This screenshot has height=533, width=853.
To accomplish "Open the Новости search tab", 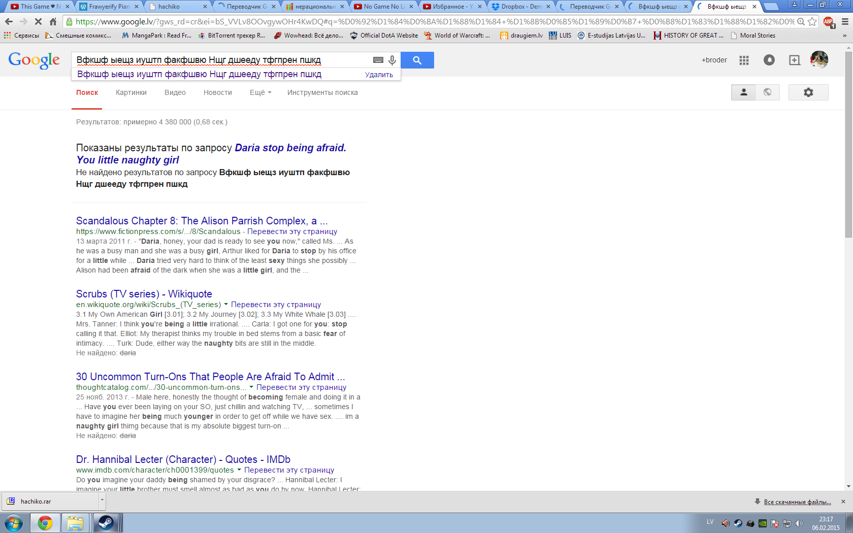I will pos(218,92).
